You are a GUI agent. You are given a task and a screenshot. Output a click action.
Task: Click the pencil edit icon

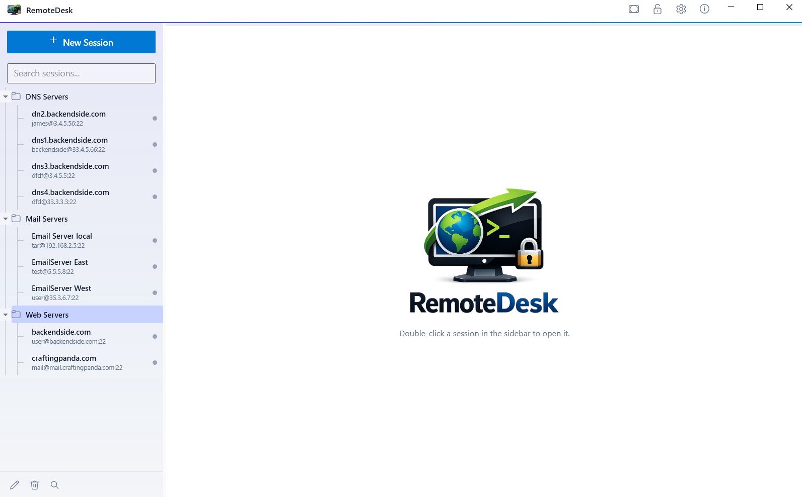tap(15, 485)
